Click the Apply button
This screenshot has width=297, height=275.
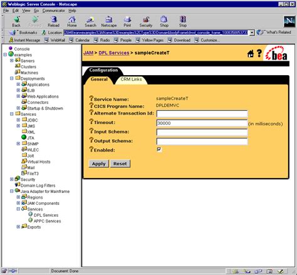99,163
